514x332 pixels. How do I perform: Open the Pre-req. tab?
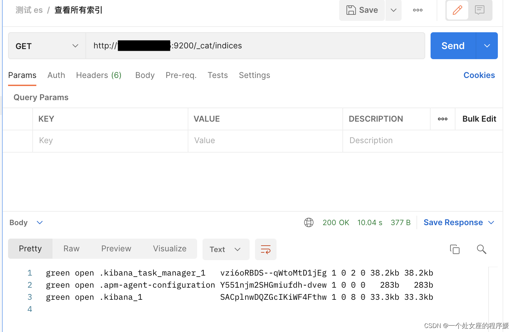click(x=181, y=75)
